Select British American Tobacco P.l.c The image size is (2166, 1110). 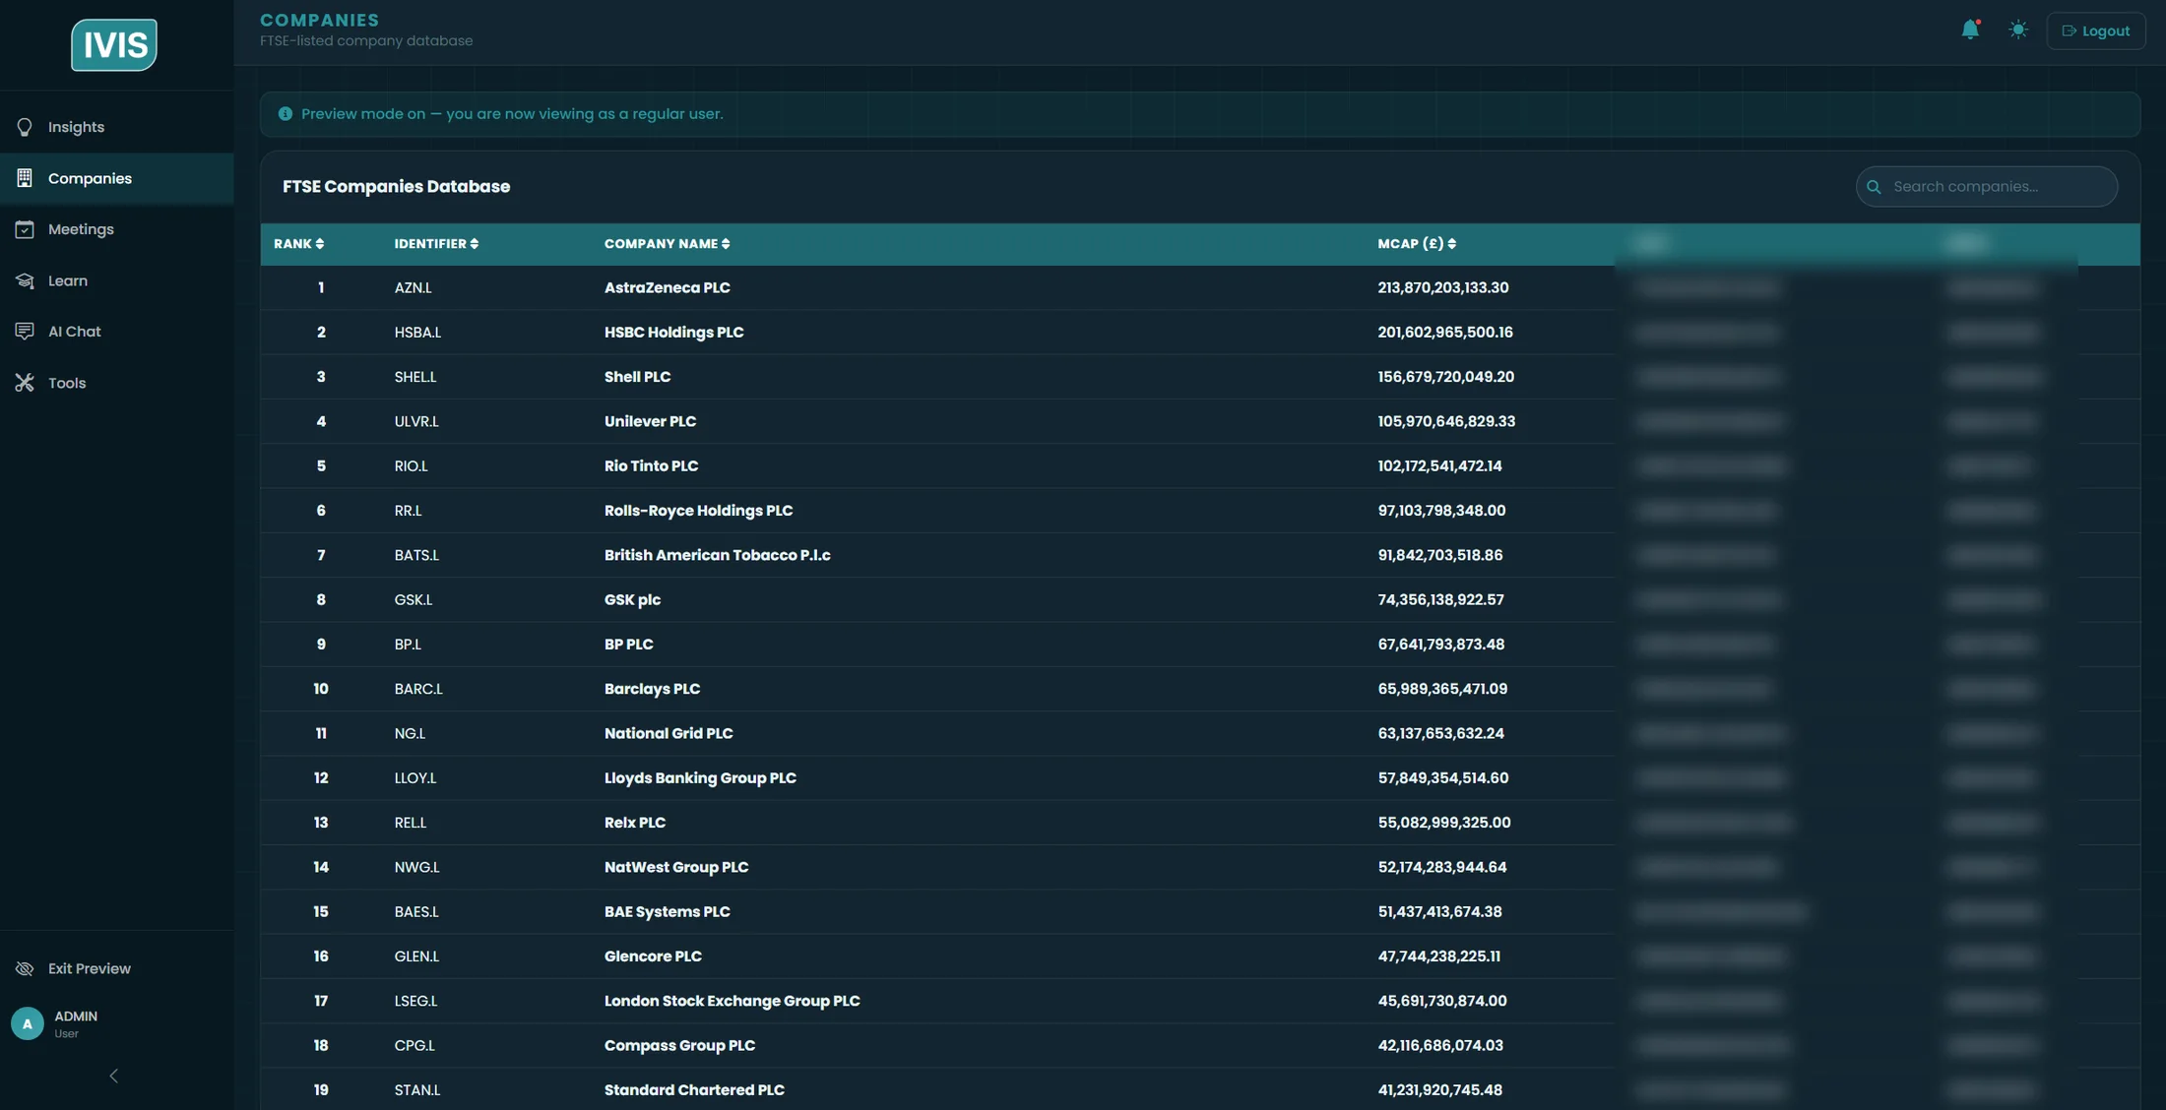[x=717, y=555]
